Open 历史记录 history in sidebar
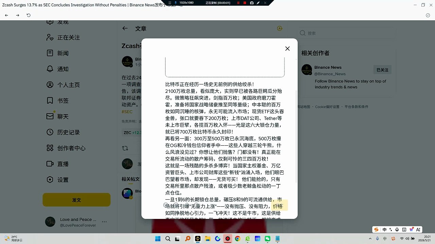This screenshot has width=435, height=244. point(63,132)
